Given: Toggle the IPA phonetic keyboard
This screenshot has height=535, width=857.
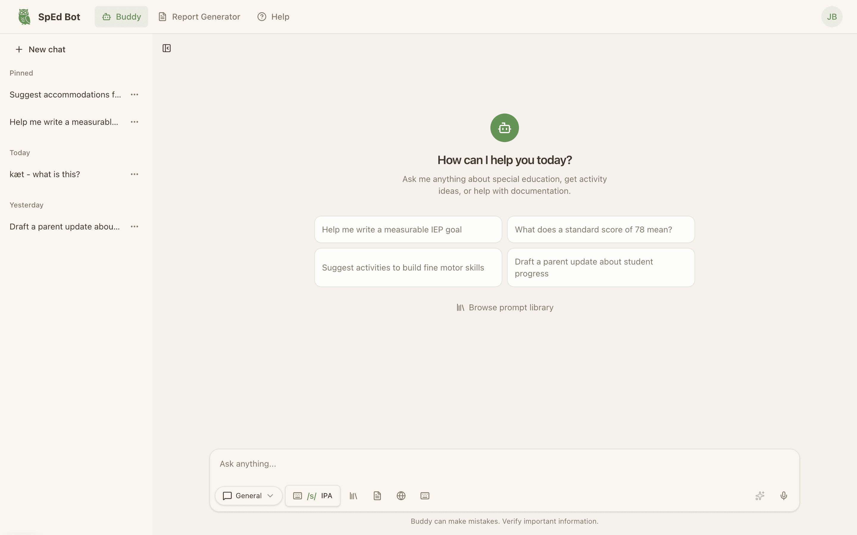Looking at the screenshot, I should coord(312,496).
